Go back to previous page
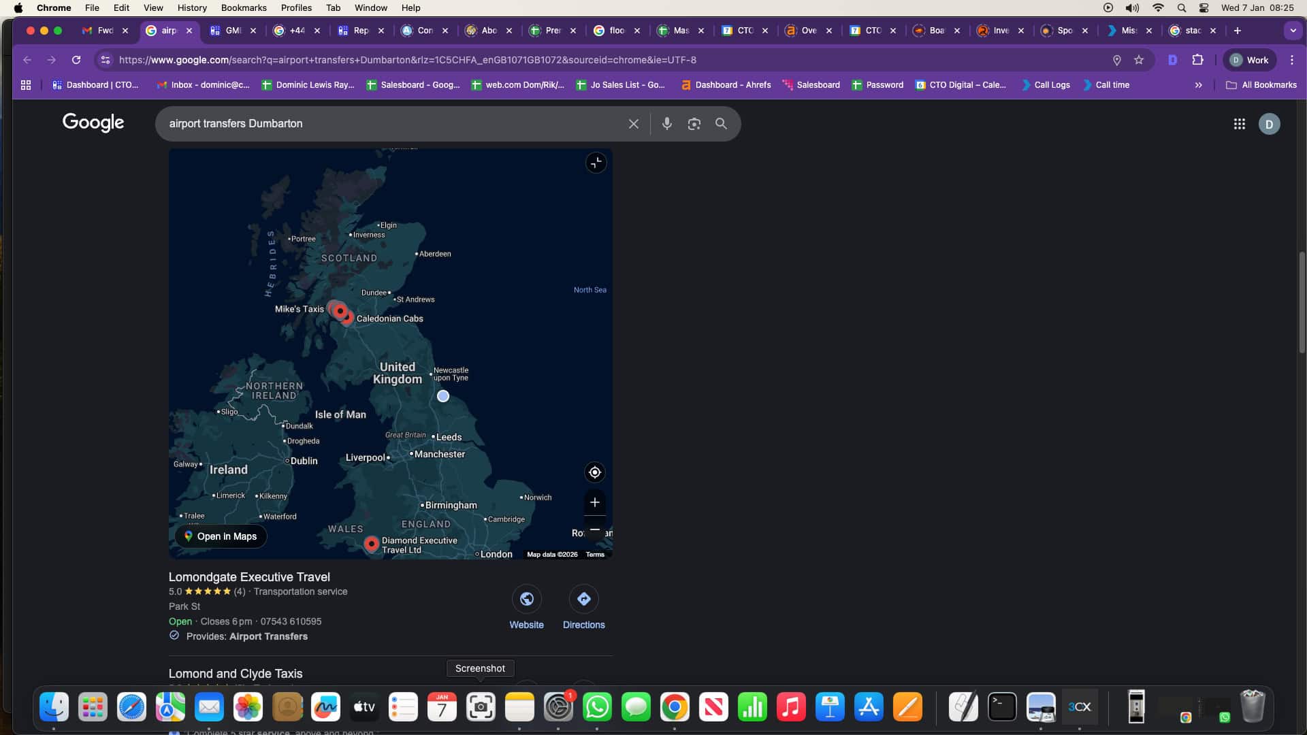 [x=27, y=60]
